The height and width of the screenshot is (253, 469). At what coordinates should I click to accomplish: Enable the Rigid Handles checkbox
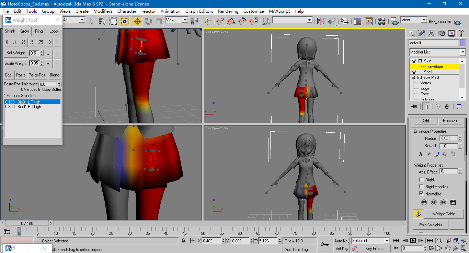[421, 187]
